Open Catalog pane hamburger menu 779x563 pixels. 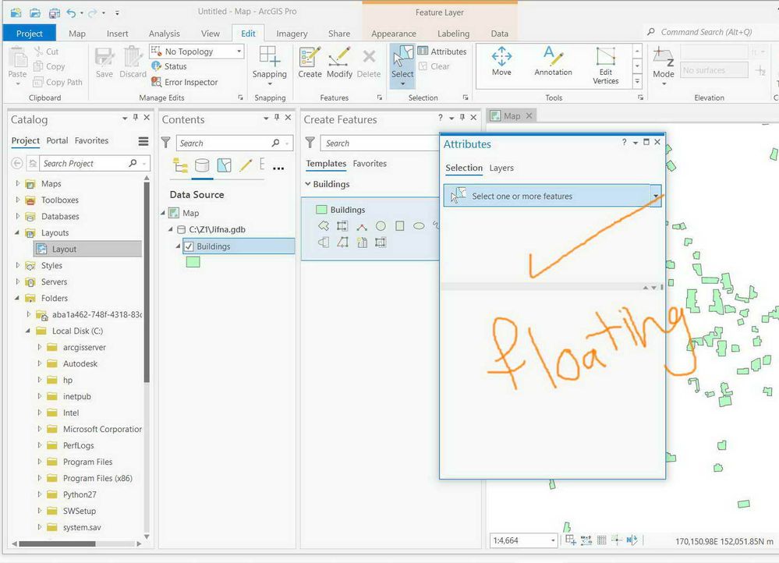click(143, 142)
